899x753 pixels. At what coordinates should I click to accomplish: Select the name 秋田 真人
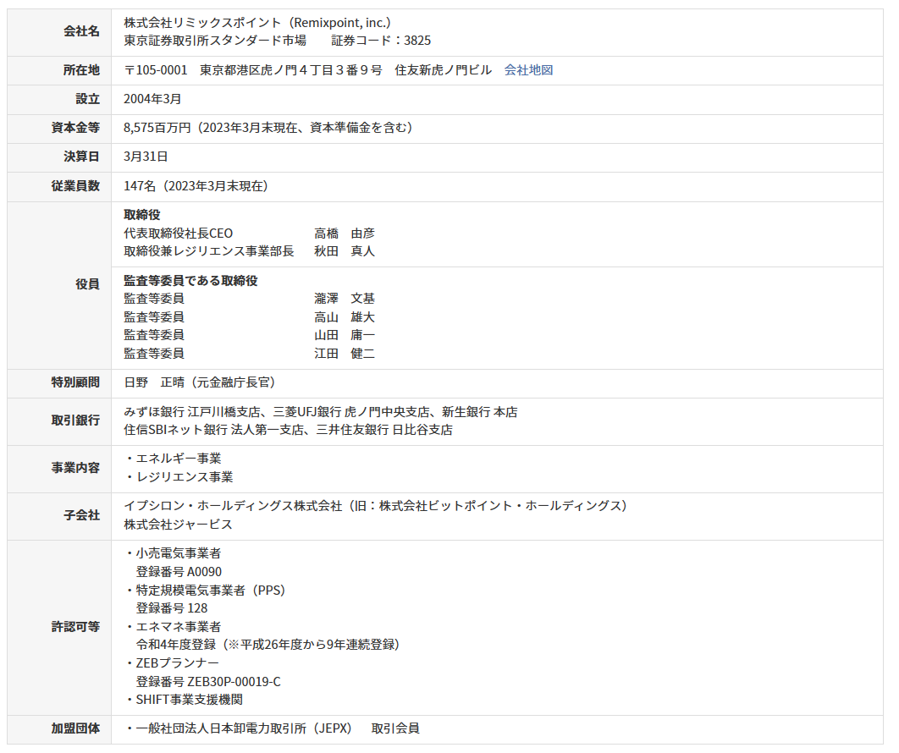[345, 251]
